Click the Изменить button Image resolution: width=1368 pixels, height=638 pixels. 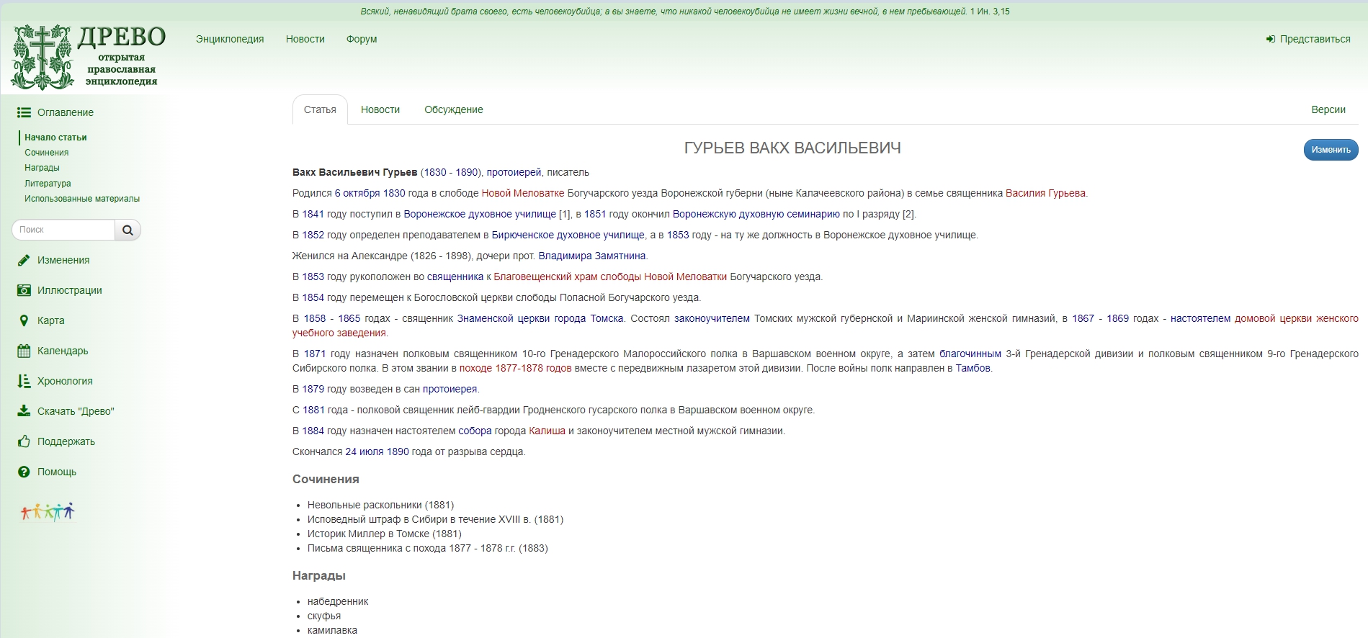click(1331, 150)
